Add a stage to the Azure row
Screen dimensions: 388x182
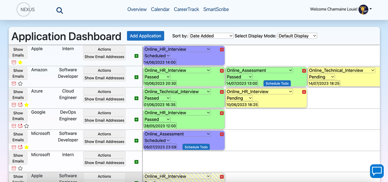[x=136, y=98]
